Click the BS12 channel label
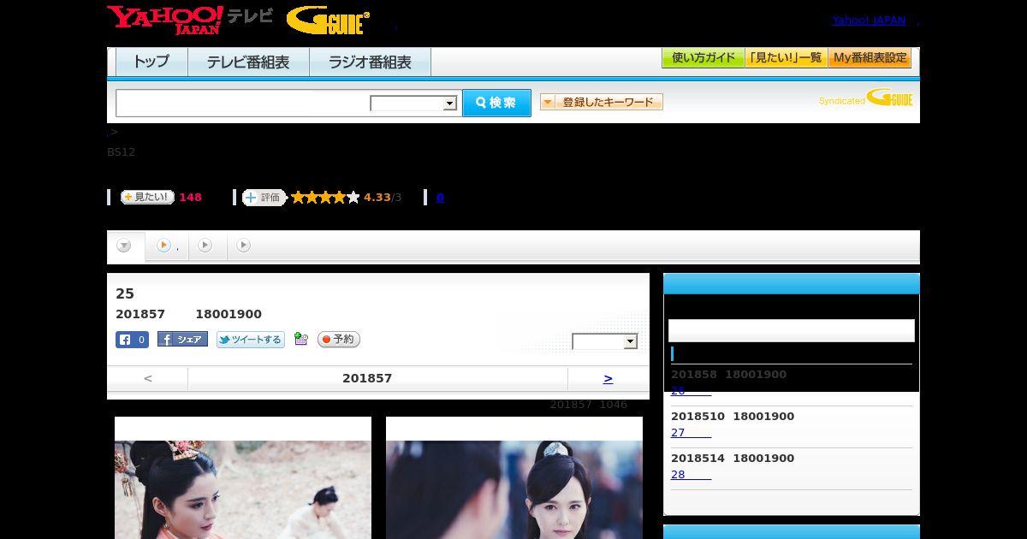This screenshot has height=539, width=1027. tap(121, 152)
